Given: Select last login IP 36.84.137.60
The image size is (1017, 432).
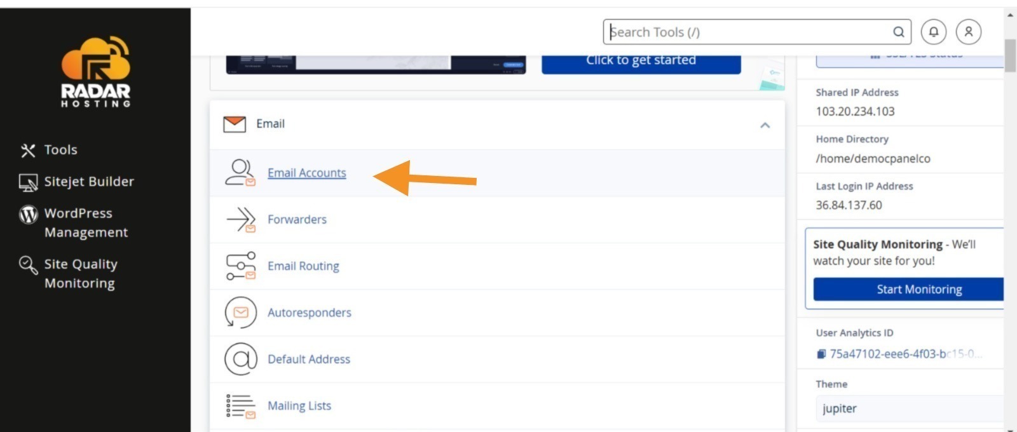Looking at the screenshot, I should [x=849, y=205].
